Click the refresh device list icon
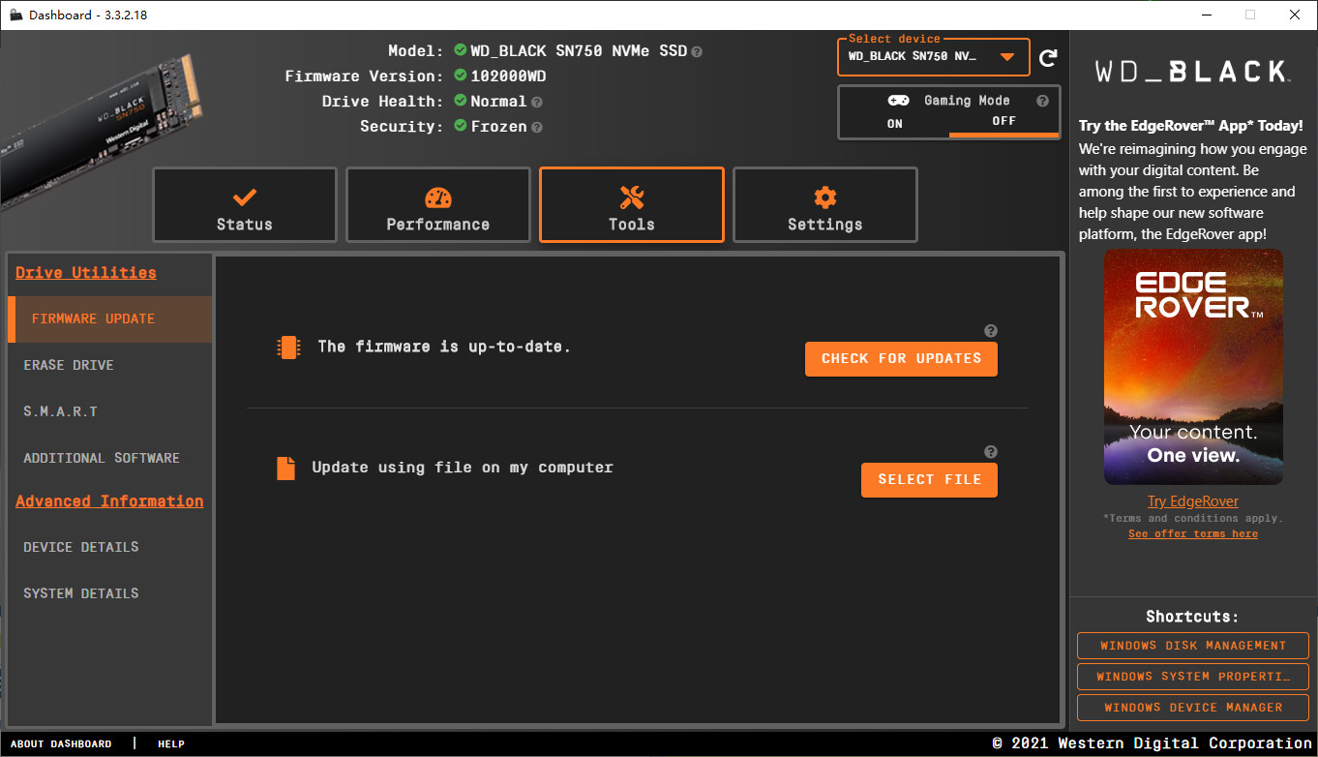 click(1048, 58)
